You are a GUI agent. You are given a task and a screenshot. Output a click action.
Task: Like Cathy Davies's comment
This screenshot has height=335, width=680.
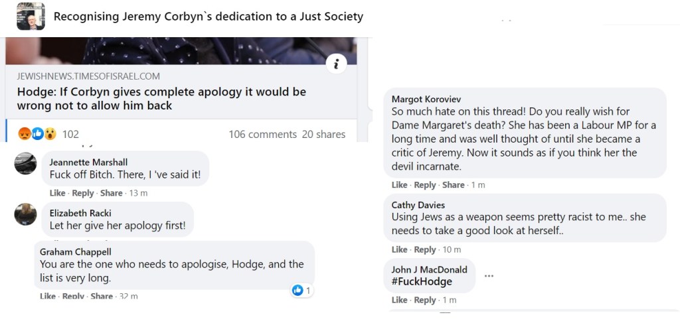coord(399,249)
